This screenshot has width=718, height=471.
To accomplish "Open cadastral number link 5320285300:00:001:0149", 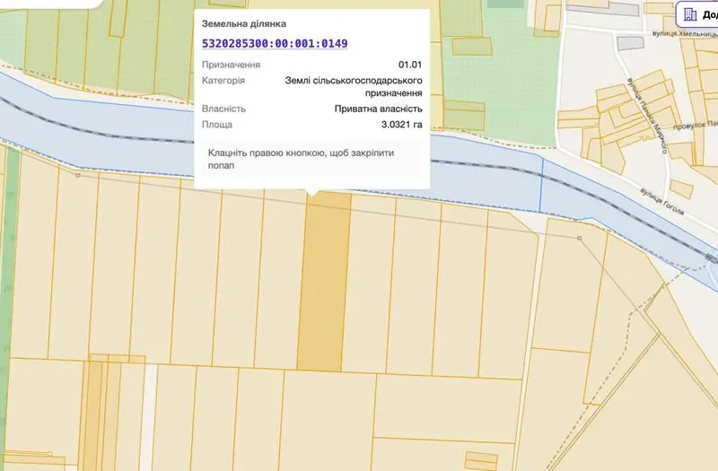I will tap(275, 43).
